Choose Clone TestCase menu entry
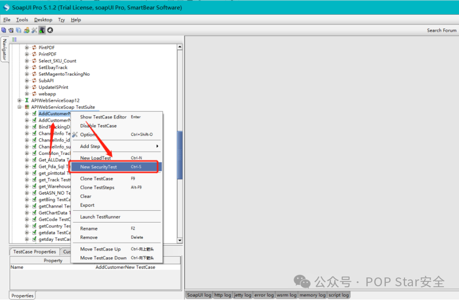459x300 pixels. click(116, 178)
